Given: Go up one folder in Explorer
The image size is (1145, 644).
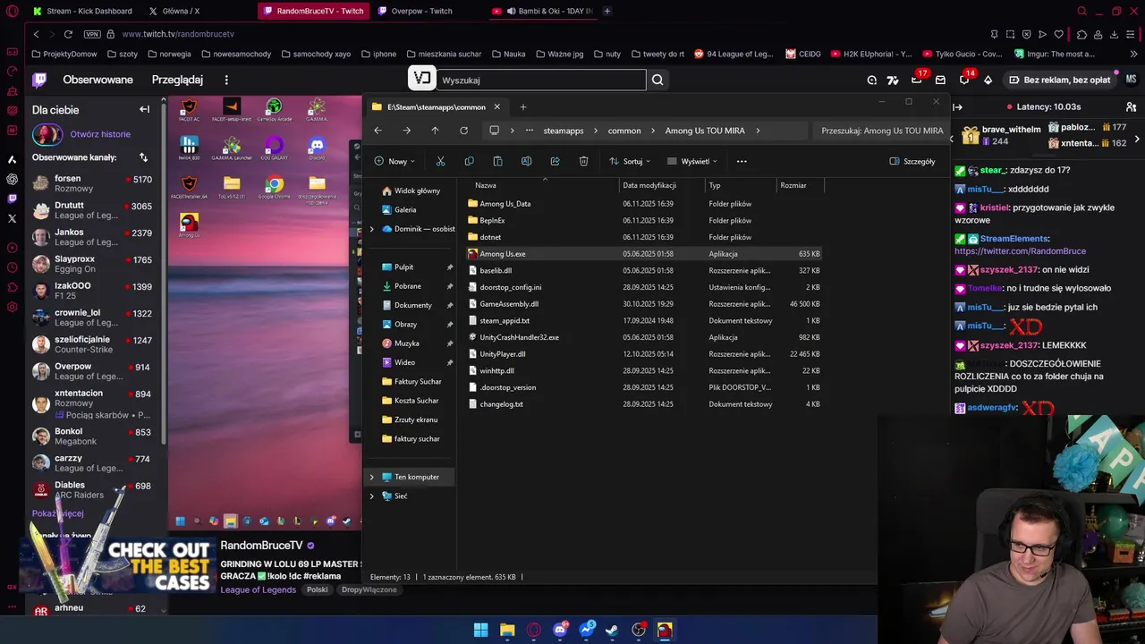Looking at the screenshot, I should click(435, 131).
